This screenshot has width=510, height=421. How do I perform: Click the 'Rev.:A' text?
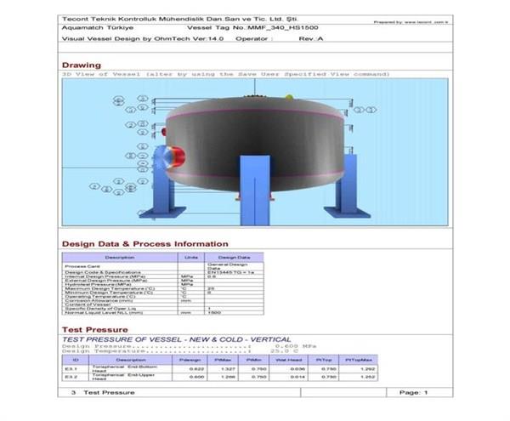pos(311,39)
